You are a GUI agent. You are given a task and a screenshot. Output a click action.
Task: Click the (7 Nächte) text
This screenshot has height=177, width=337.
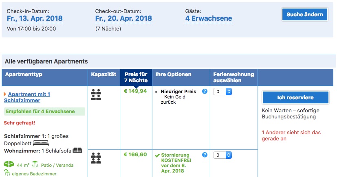108,29
